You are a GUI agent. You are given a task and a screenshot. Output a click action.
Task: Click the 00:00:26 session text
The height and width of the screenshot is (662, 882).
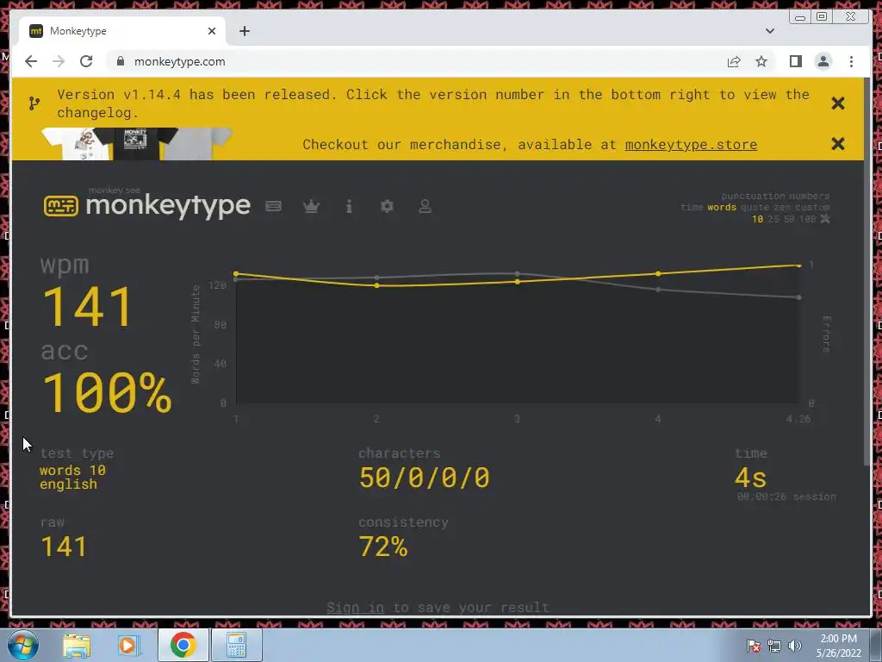point(786,496)
